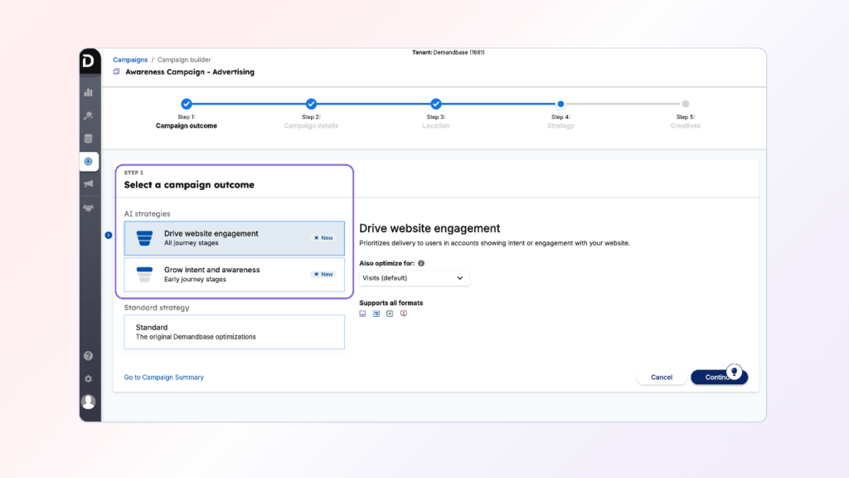Click the Demandbase D logo
Image resolution: width=849 pixels, height=478 pixels.
pyautogui.click(x=90, y=62)
